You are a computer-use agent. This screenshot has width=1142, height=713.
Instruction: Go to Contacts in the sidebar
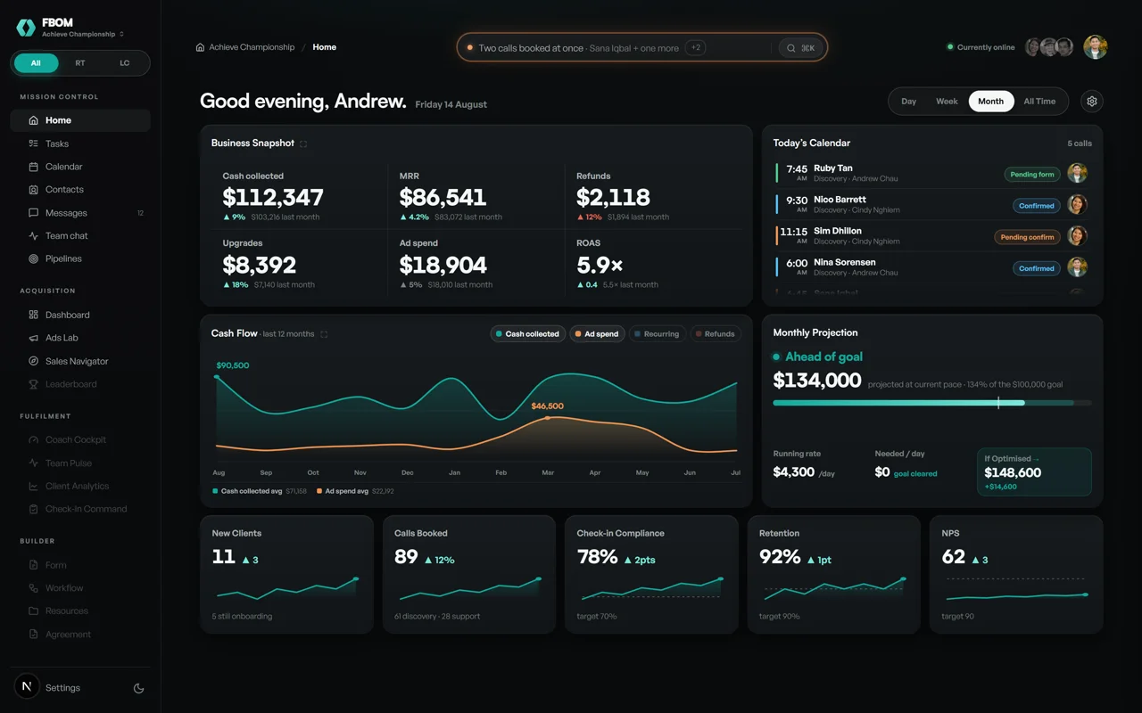[x=80, y=190]
